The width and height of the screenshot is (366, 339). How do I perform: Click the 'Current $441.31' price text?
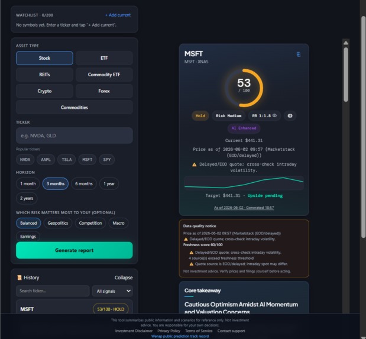coord(244,140)
